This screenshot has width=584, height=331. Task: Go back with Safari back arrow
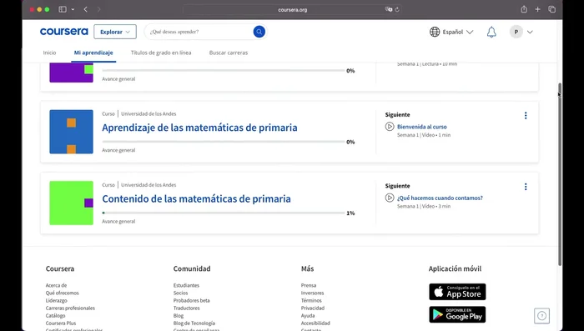tap(86, 9)
